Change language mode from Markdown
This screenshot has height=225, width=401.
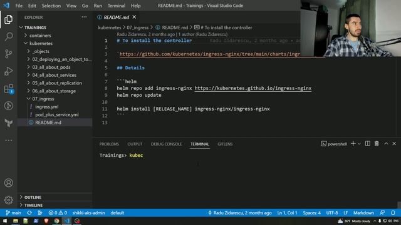point(363,212)
